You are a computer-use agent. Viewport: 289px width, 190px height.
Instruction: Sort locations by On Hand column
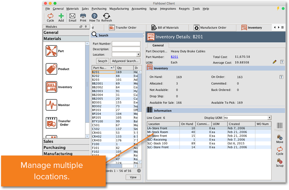[x=187, y=124]
